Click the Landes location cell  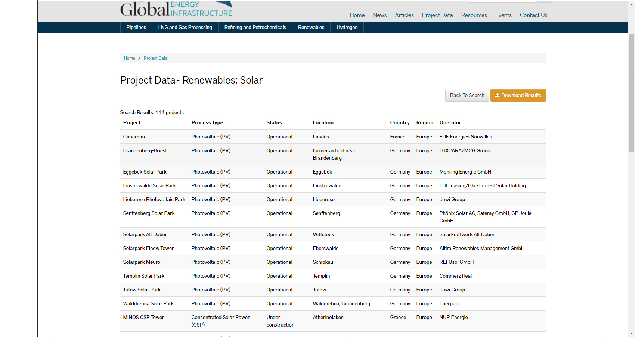[321, 137]
